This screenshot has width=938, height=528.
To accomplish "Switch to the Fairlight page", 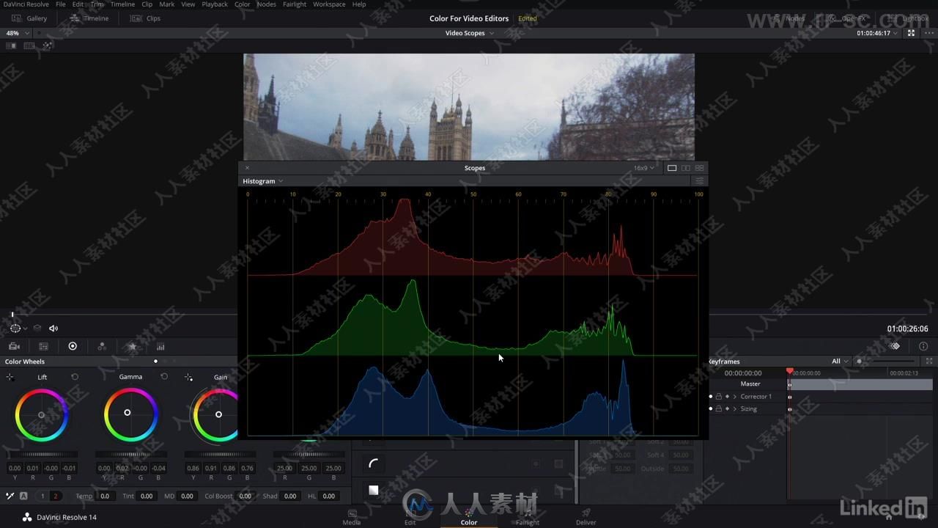I will point(528,517).
